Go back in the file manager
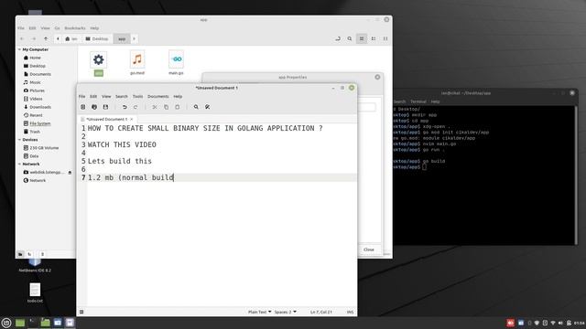The width and height of the screenshot is (586, 329). pos(22,38)
